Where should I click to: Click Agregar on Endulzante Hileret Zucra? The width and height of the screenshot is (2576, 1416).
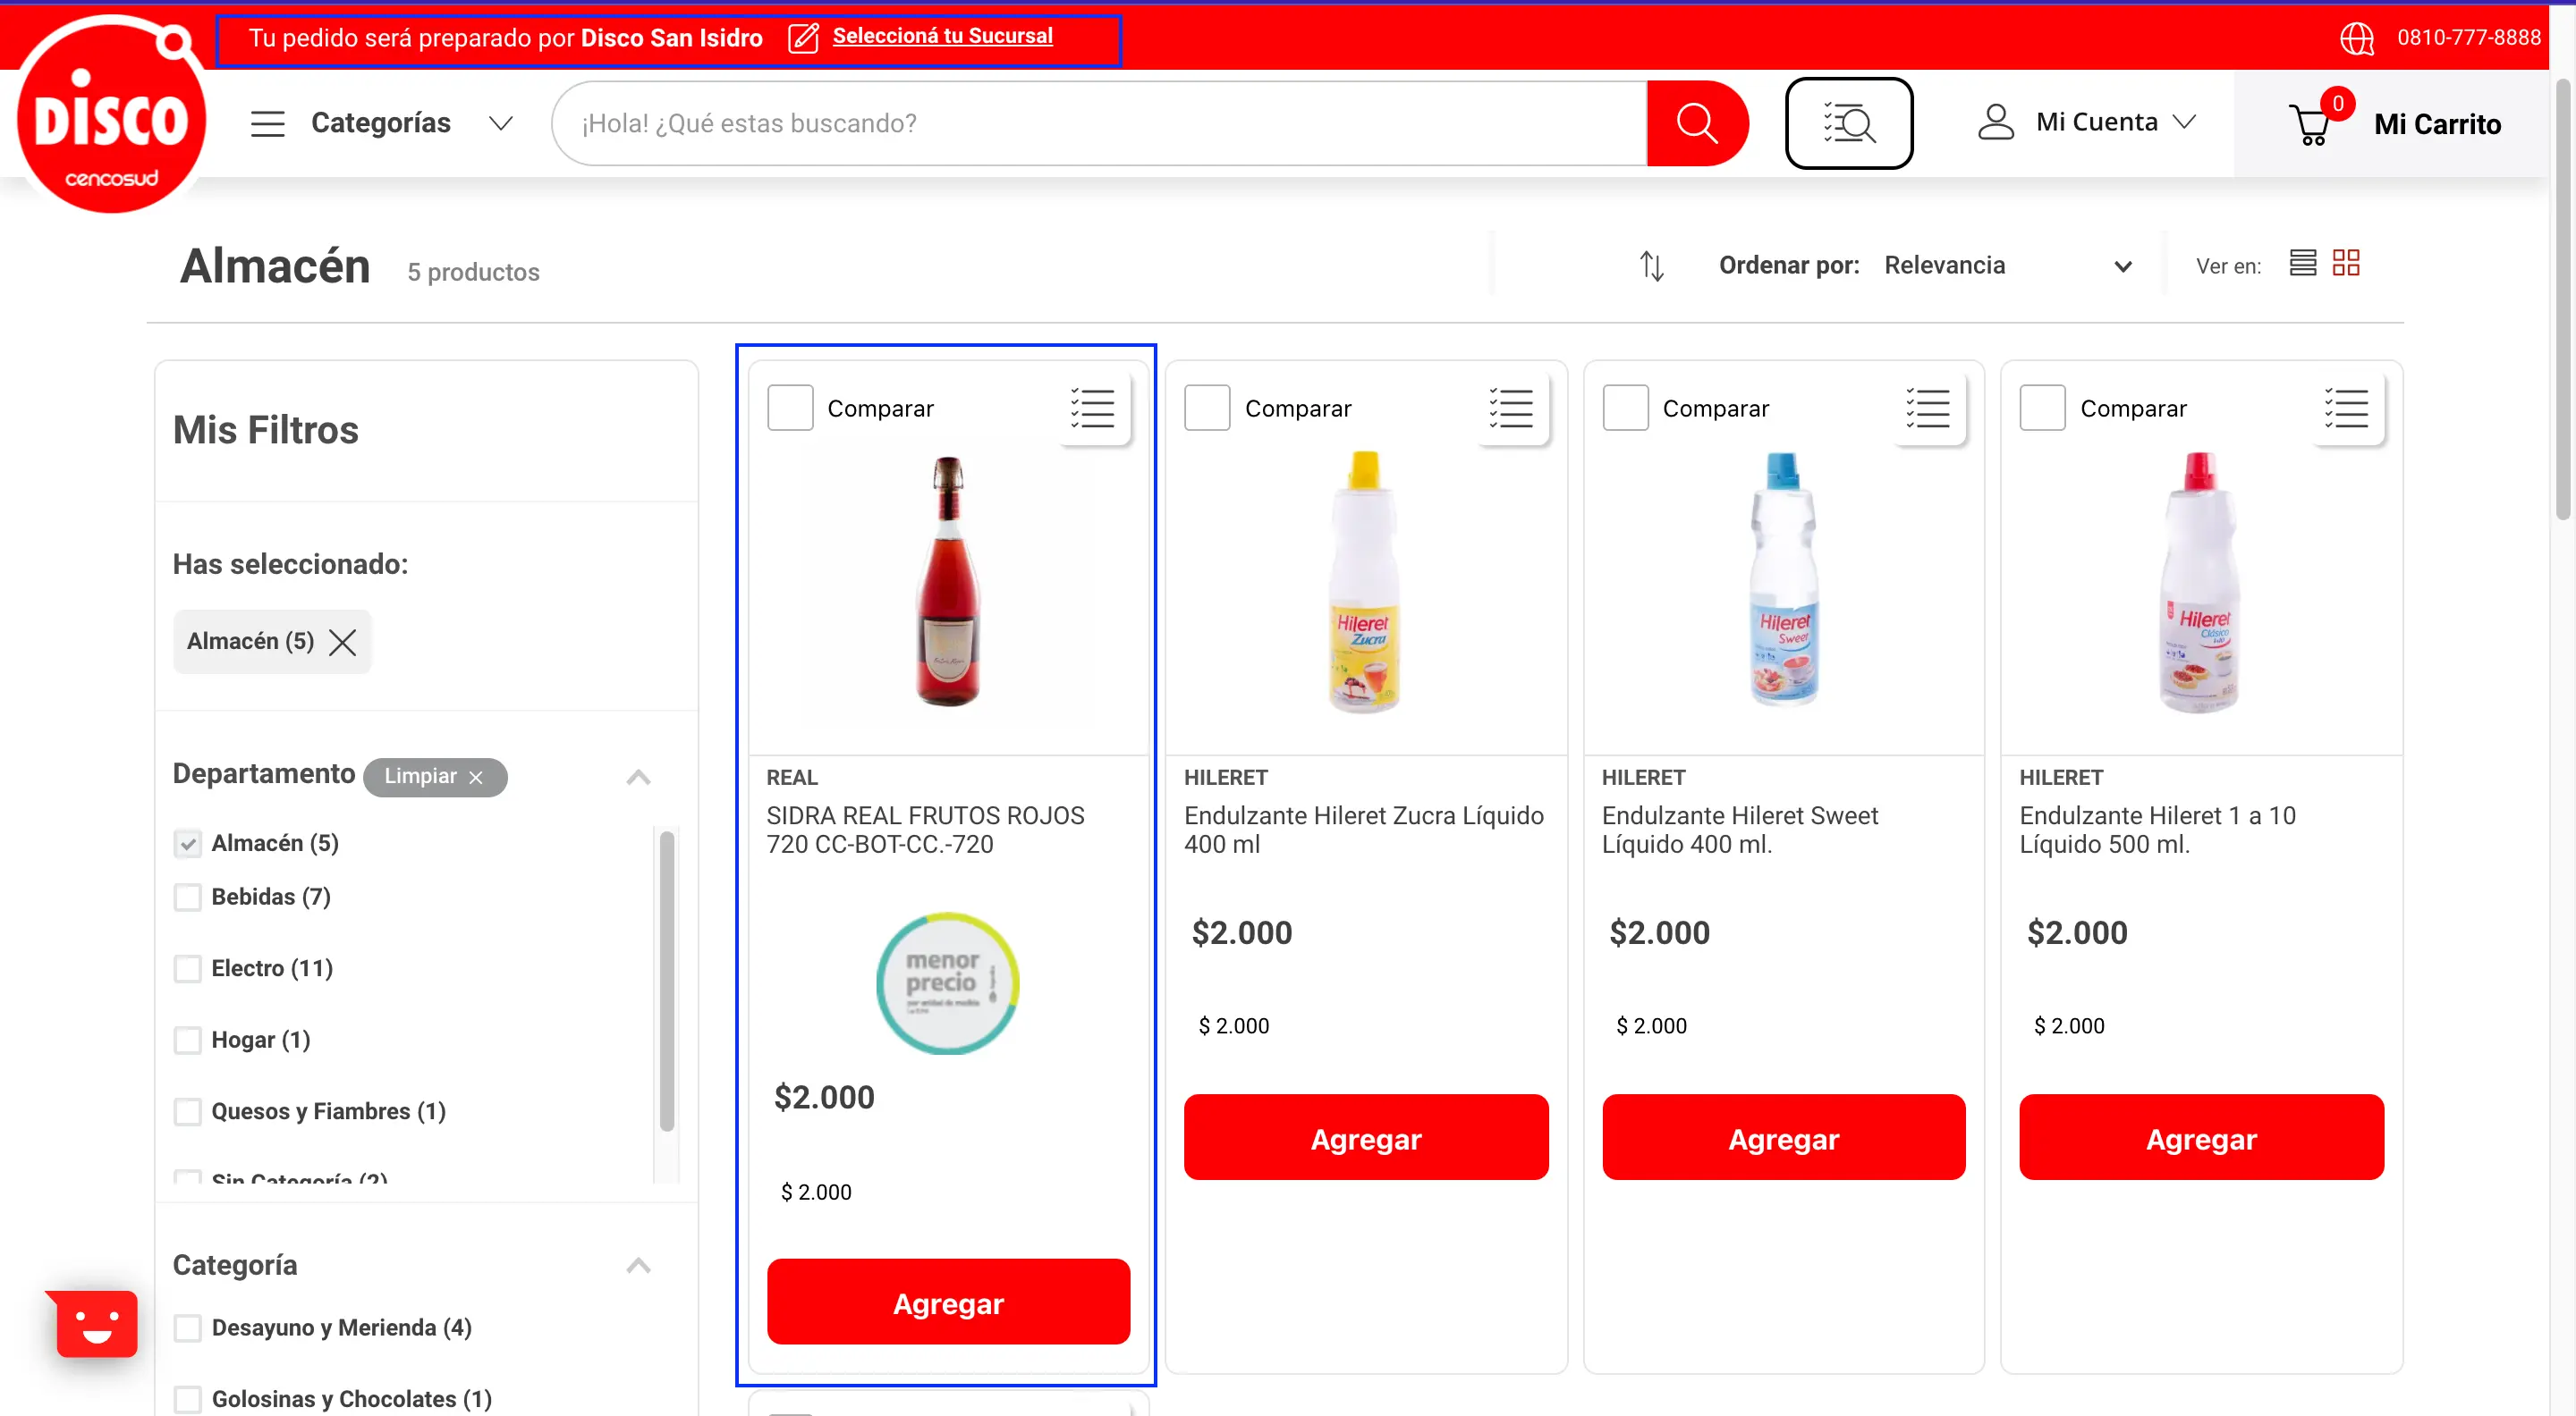tap(1366, 1137)
